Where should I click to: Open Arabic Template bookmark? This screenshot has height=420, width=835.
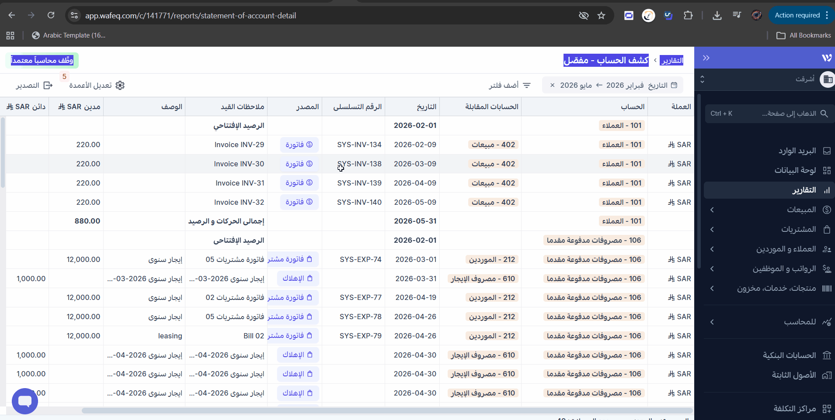click(69, 35)
